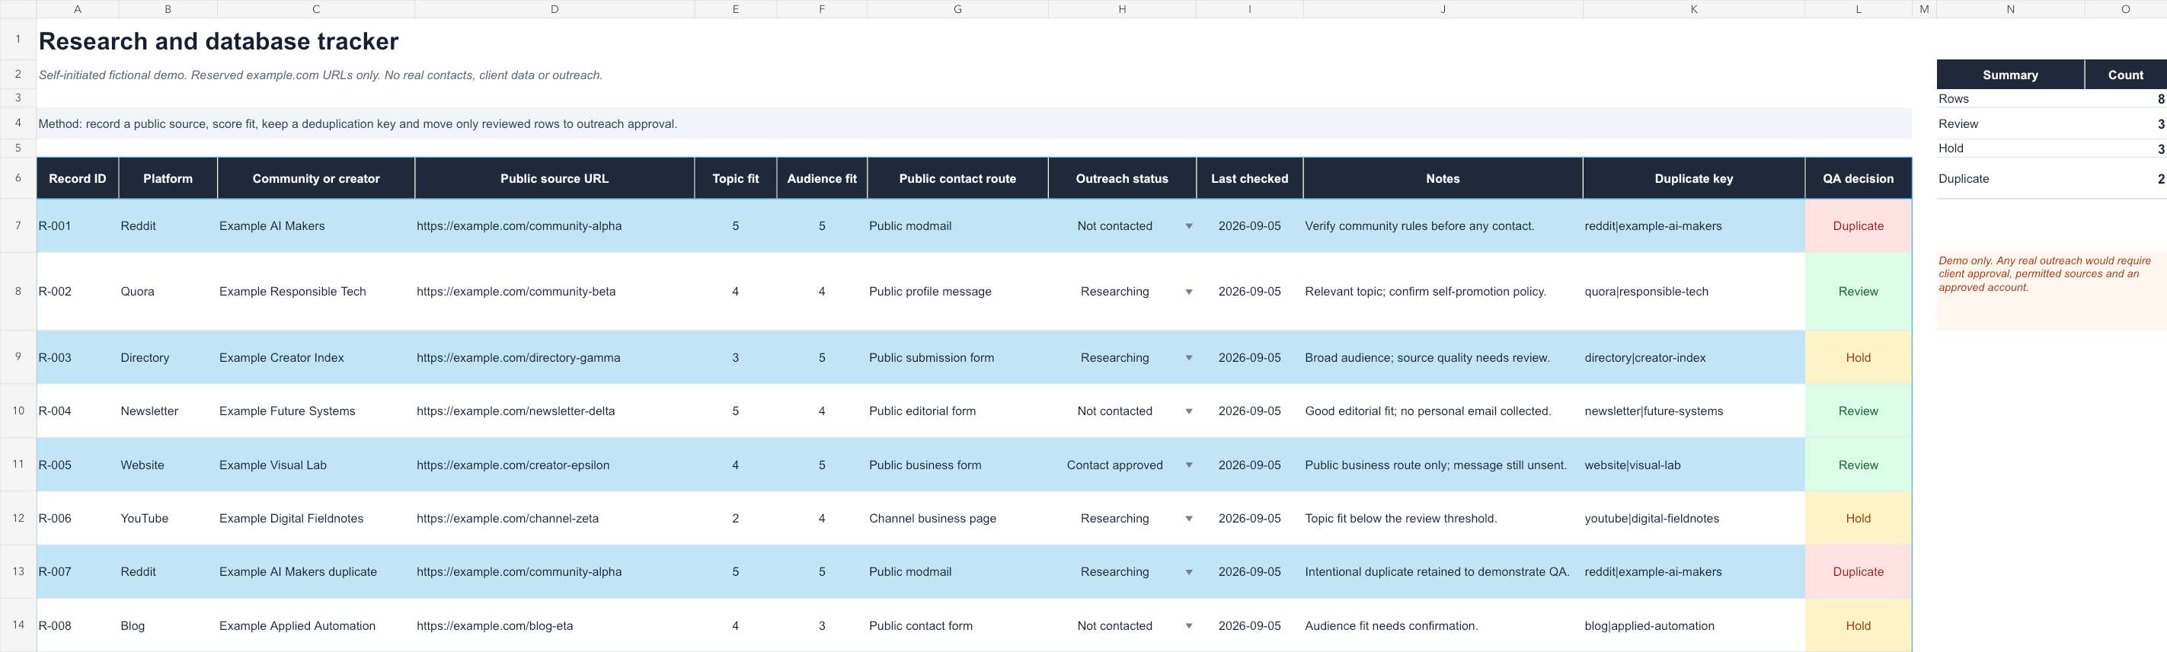Click the 'Example AI Makers duplicate' cell
The width and height of the screenshot is (2167, 652).
pyautogui.click(x=315, y=572)
